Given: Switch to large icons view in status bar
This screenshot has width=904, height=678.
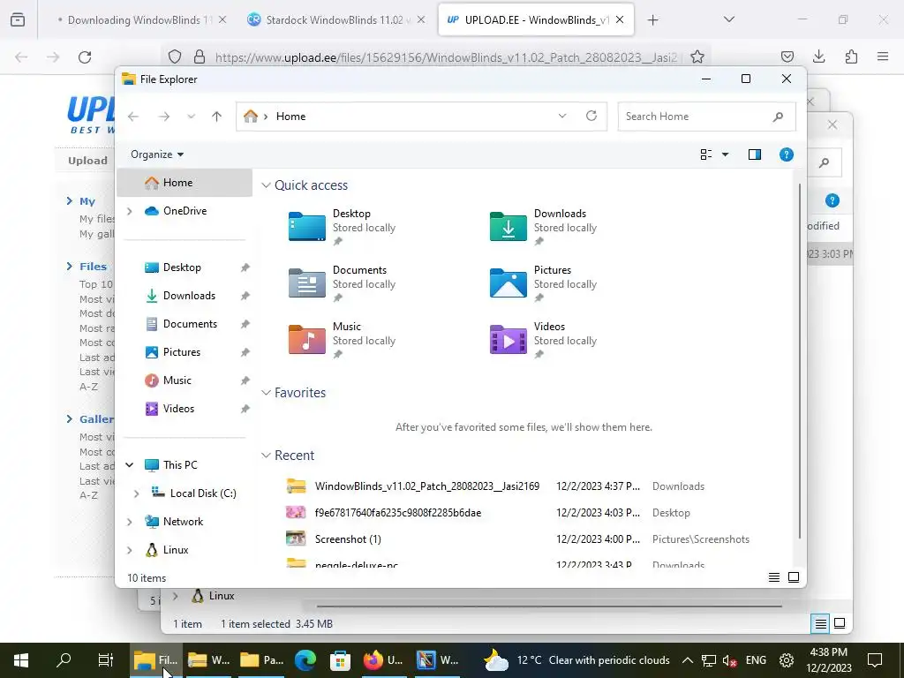Looking at the screenshot, I should [x=794, y=577].
